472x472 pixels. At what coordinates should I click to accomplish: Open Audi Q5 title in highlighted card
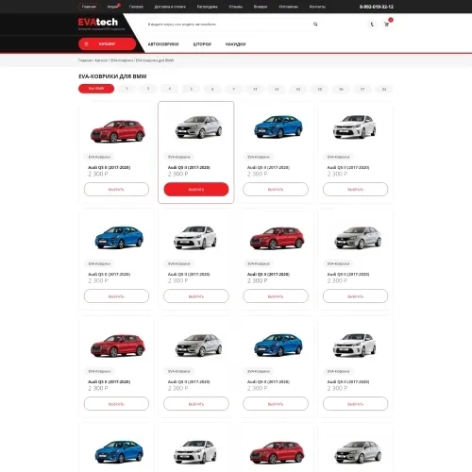[x=189, y=167]
